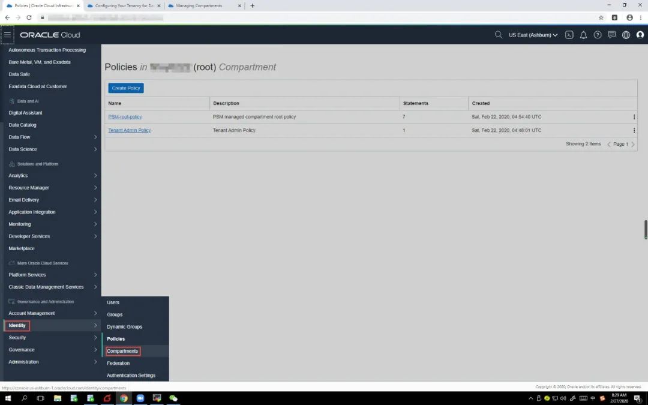This screenshot has width=648, height=405.
Task: Choose Federation in the Identity submenu
Action: click(118, 363)
